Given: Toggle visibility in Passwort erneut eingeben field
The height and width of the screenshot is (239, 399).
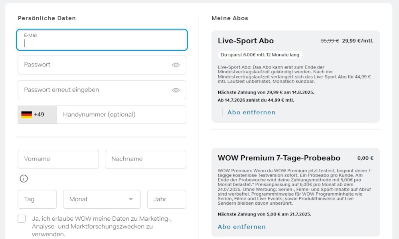Looking at the screenshot, I should coord(176,90).
